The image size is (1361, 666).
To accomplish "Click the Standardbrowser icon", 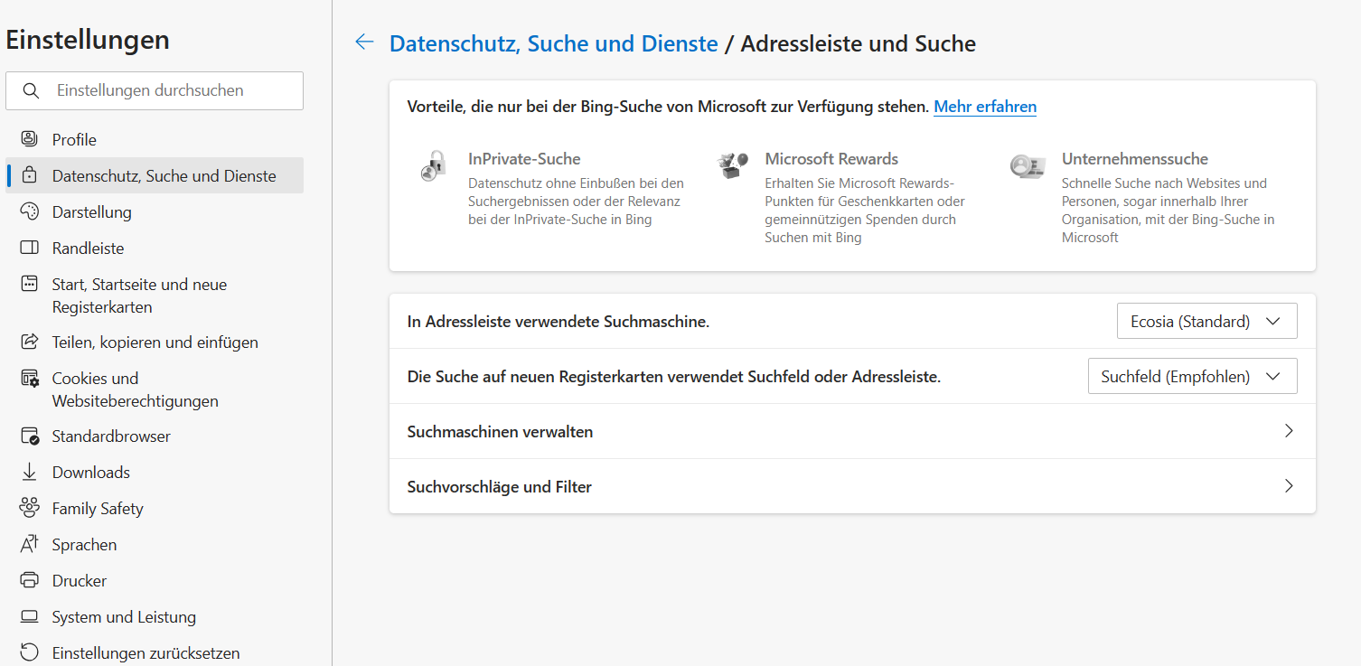I will tap(30, 436).
